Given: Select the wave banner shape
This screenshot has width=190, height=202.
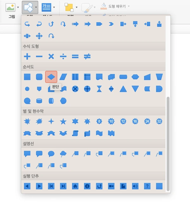Looking at the screenshot, I should (99, 133).
